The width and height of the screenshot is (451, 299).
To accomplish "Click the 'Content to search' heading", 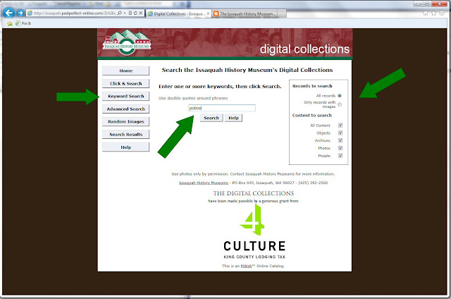I will click(x=311, y=116).
